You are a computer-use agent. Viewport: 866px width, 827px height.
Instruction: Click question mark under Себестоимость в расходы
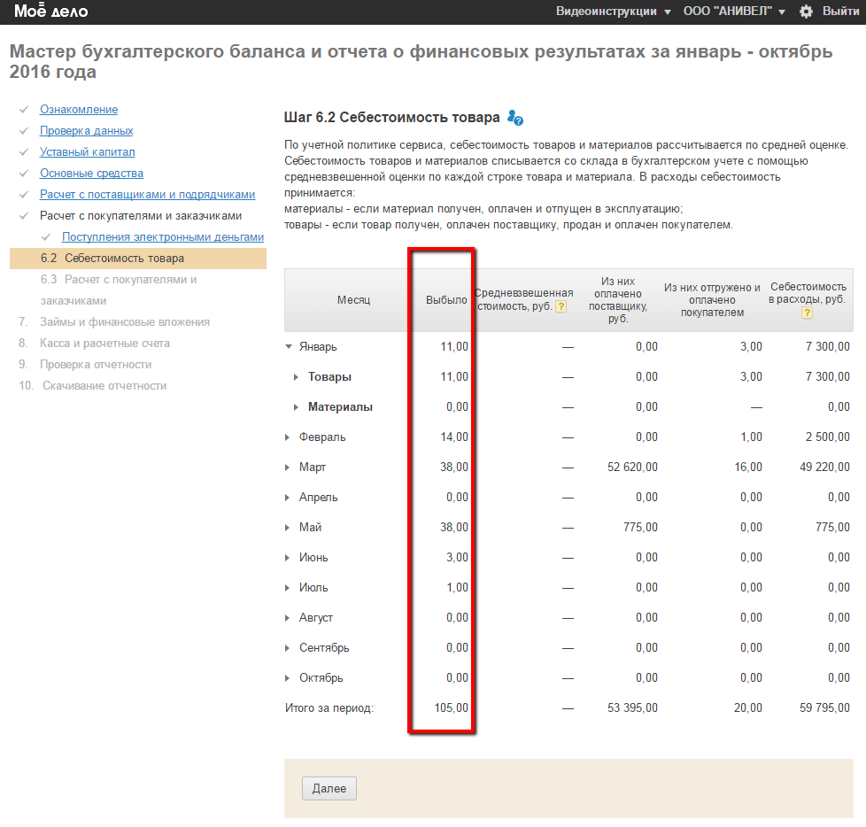[x=808, y=313]
